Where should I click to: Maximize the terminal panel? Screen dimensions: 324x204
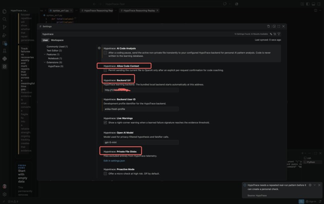(316, 153)
